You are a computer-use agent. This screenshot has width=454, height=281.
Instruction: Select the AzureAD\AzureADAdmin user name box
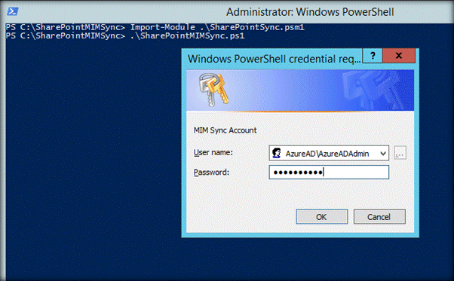(x=329, y=153)
